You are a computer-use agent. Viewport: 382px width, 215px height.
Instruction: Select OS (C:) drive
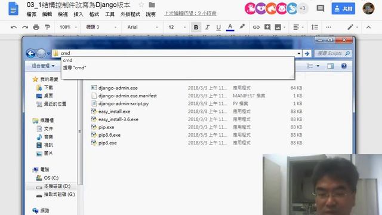click(48, 178)
